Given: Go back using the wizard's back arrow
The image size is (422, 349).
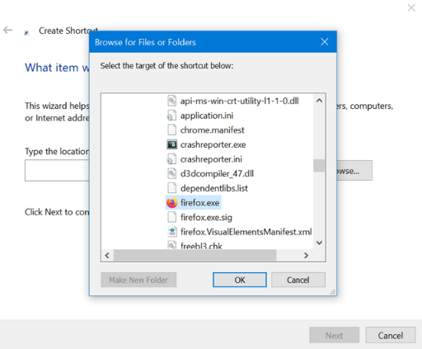Looking at the screenshot, I should (x=7, y=30).
